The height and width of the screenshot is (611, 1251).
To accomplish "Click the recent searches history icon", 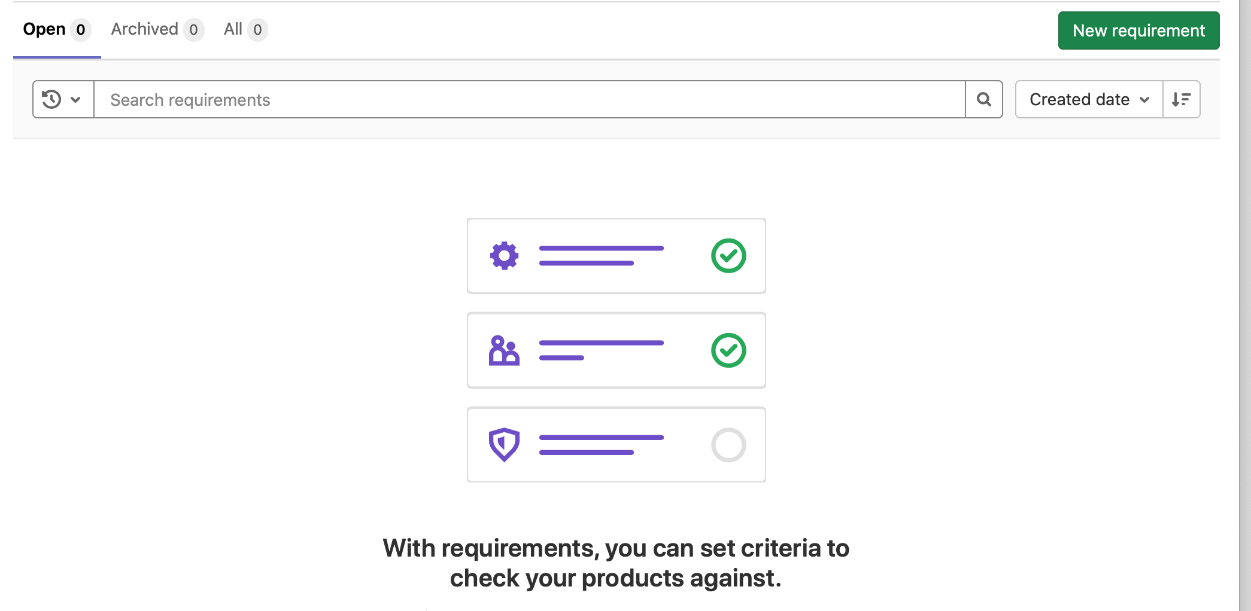I will point(52,99).
